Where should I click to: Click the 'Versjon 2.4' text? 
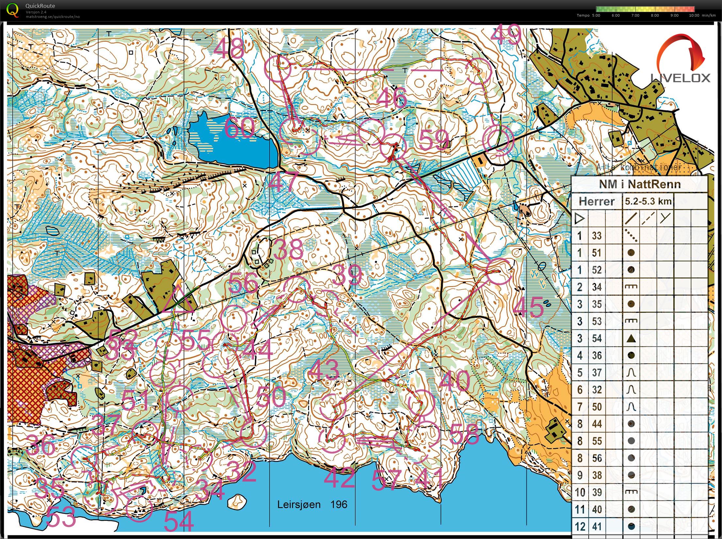(36, 12)
